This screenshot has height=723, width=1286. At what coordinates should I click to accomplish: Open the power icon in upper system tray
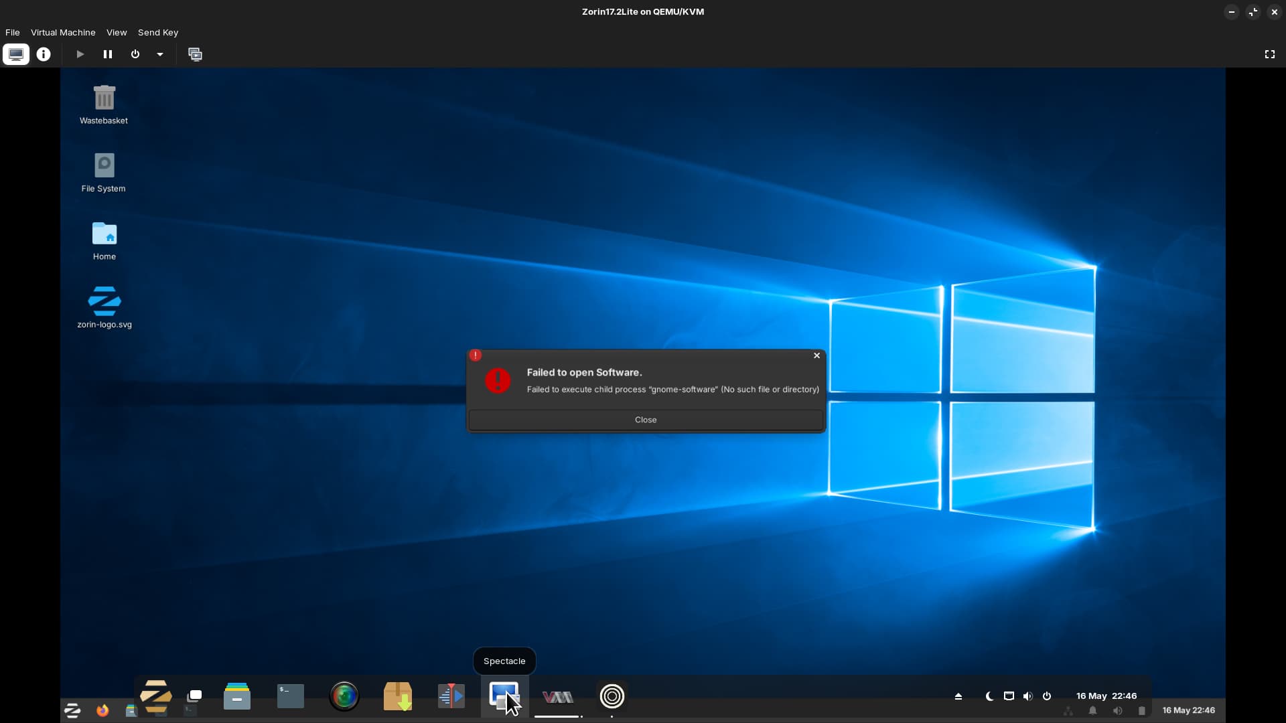tap(1047, 696)
